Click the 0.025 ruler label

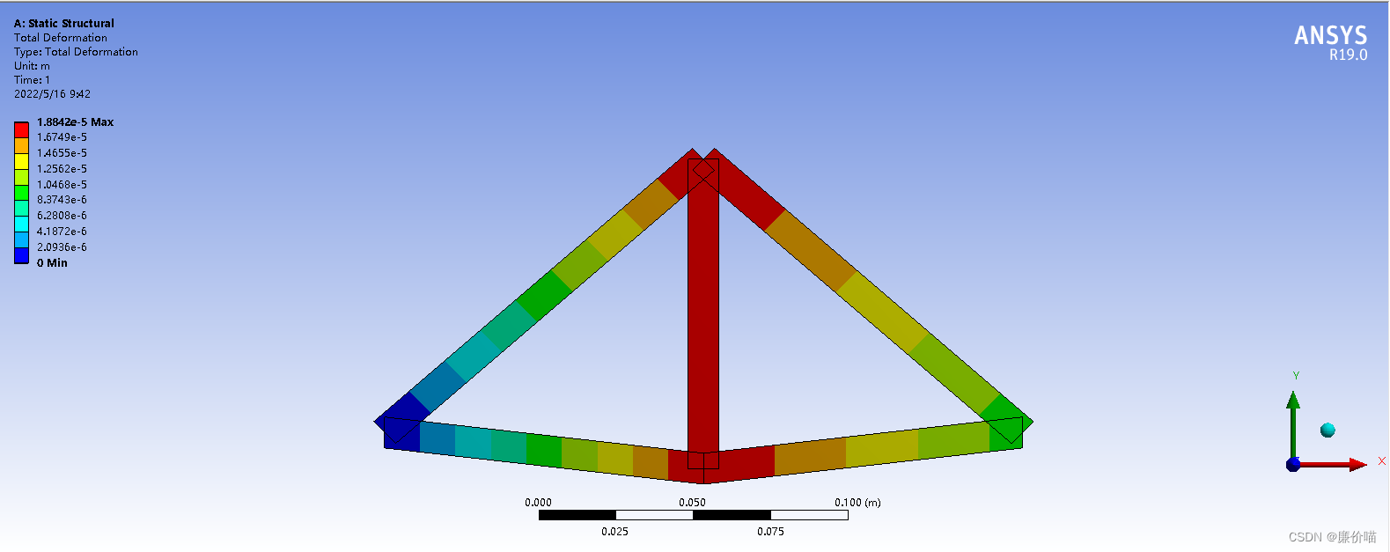(x=614, y=532)
